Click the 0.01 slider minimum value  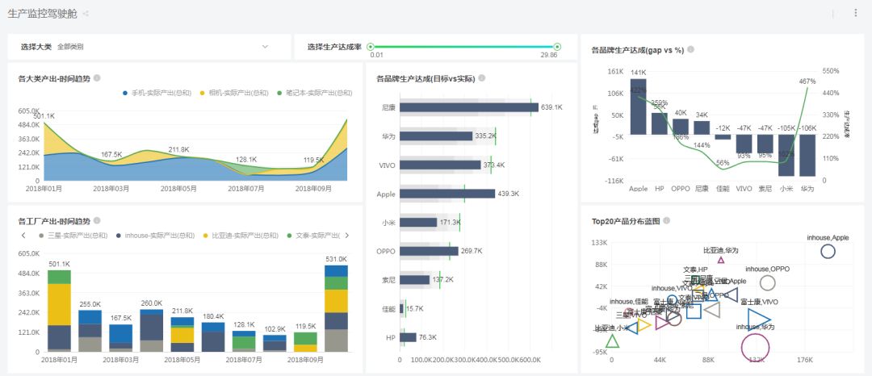376,55
